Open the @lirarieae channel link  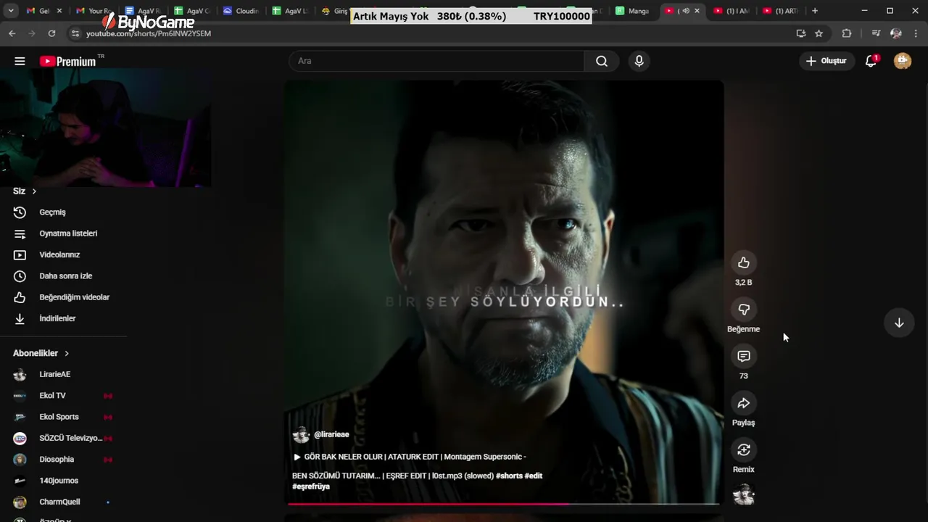point(331,434)
